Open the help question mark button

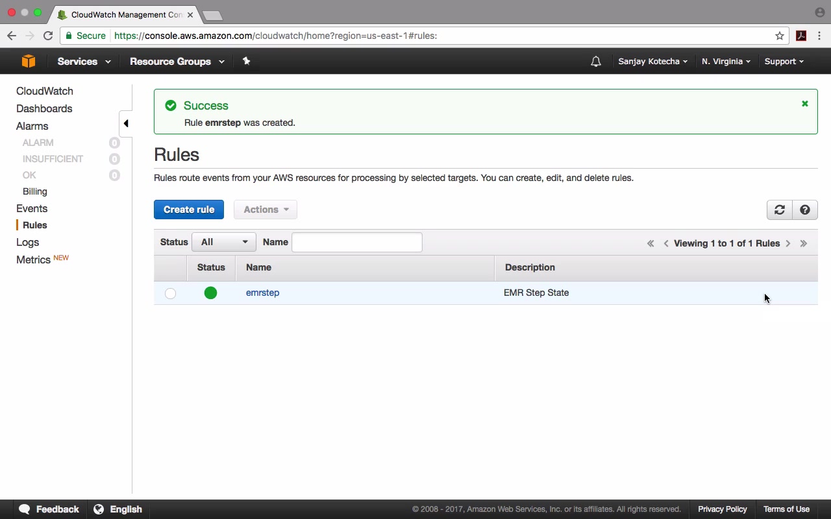(805, 210)
